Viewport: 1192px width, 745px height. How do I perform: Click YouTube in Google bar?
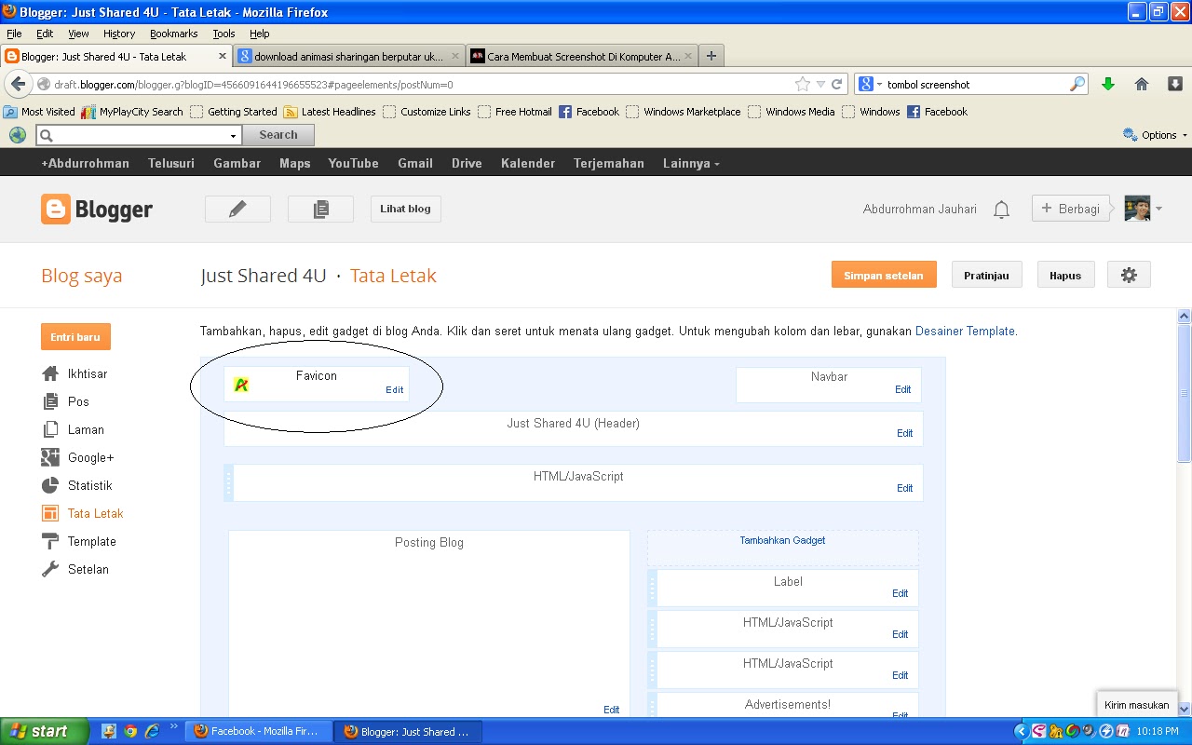354,163
